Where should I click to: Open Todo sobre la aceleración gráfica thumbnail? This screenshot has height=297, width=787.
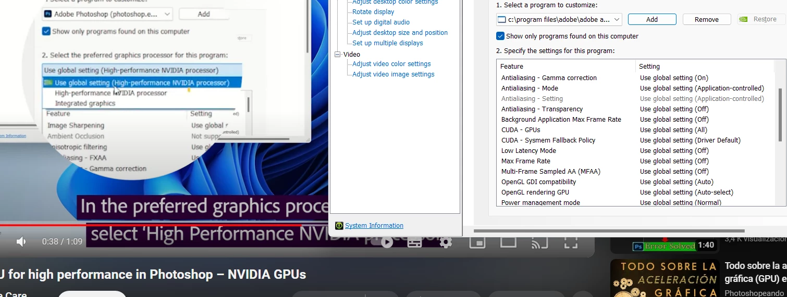pos(665,278)
